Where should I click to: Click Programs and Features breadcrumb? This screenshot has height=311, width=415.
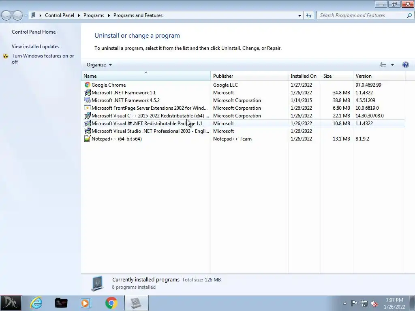(x=138, y=16)
